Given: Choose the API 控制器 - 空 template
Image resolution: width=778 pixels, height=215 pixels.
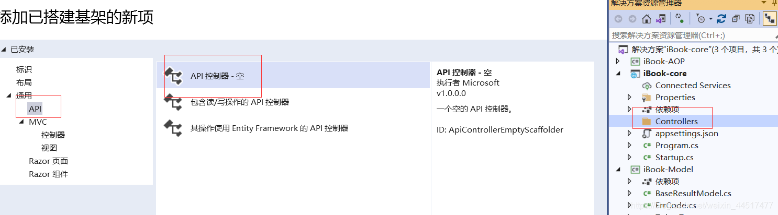Looking at the screenshot, I should (293, 76).
